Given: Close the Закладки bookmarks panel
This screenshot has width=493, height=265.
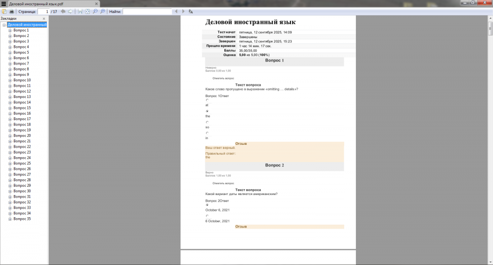Looking at the screenshot, I should [x=44, y=19].
